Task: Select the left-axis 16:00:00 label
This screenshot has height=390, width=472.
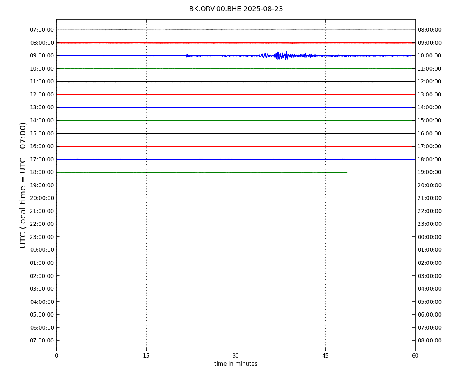Action: point(42,147)
